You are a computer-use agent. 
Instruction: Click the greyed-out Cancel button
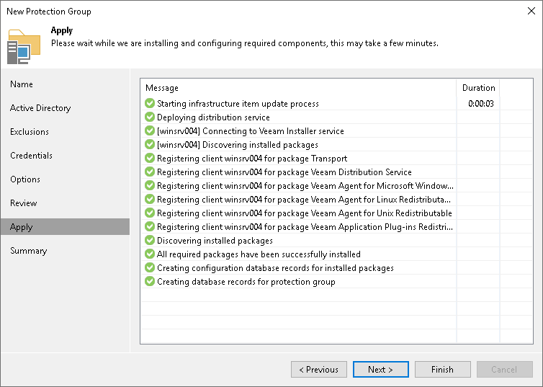505,369
